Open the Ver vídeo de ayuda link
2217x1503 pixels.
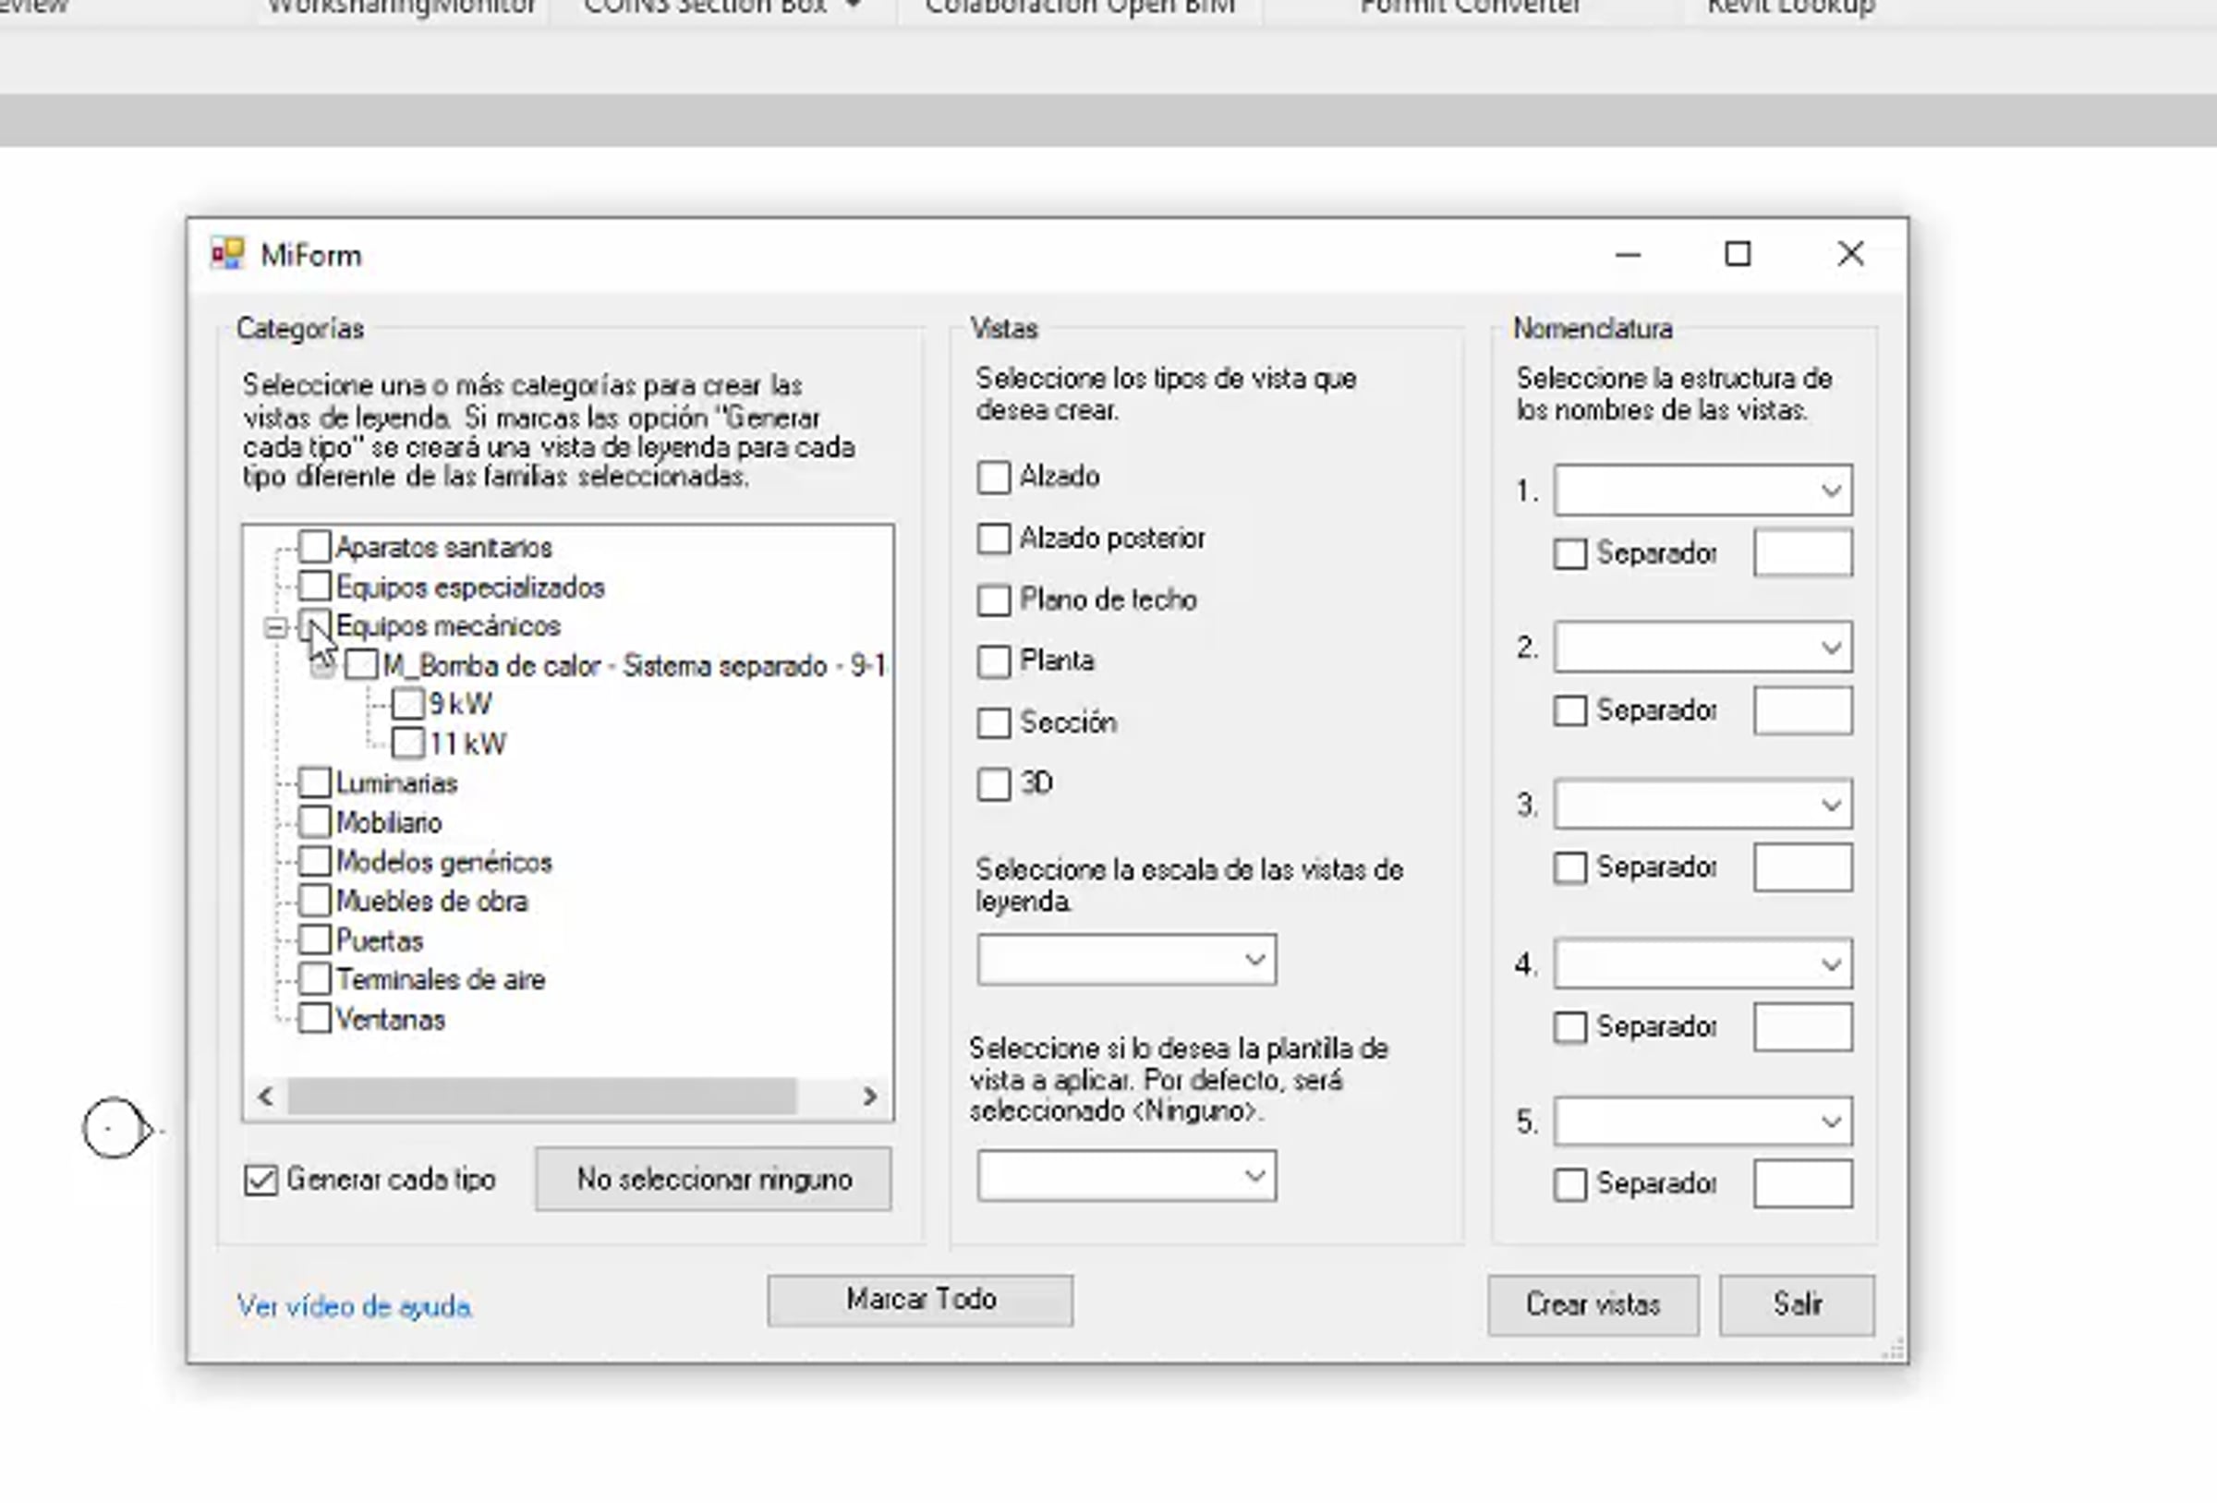pos(355,1306)
